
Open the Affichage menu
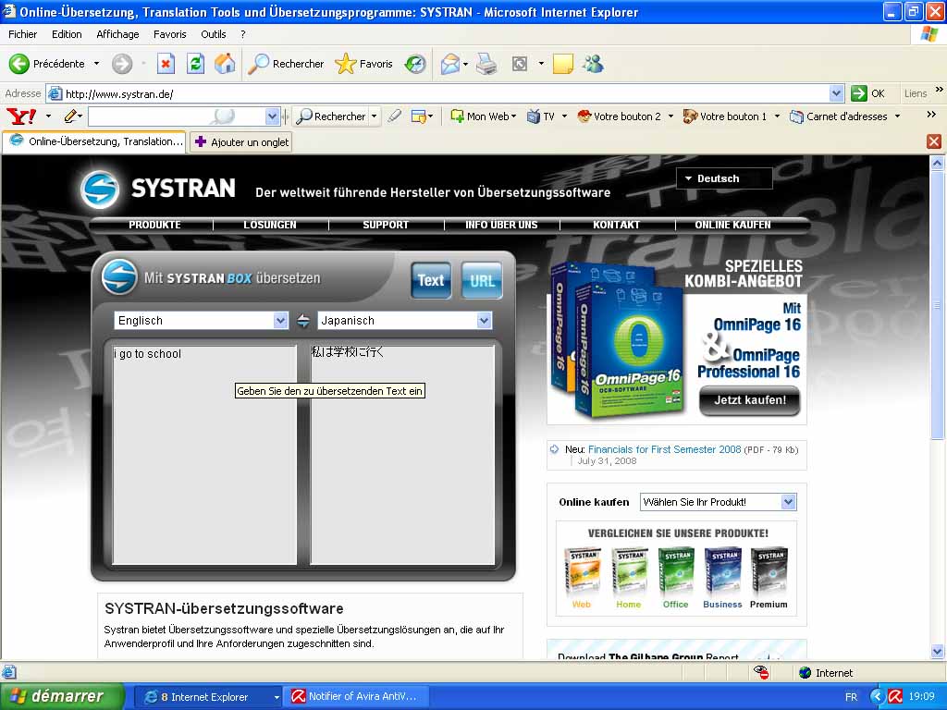(117, 34)
